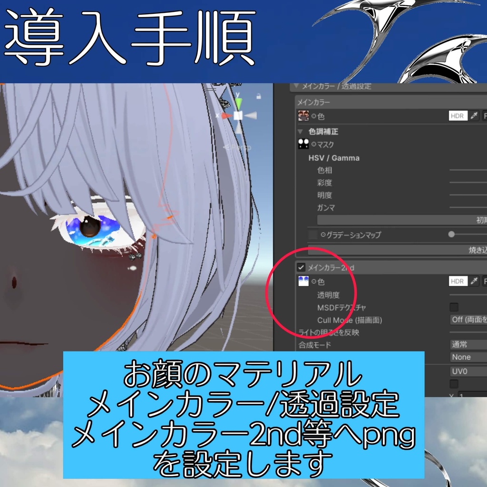The image size is (487, 487).
Task: Switch projection via the Persp label
Action: [x=237, y=147]
